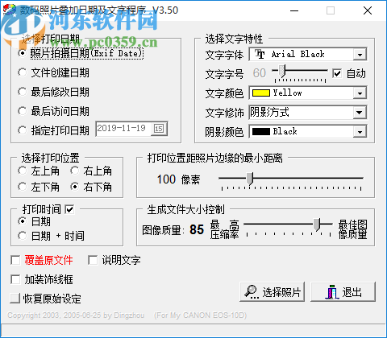Click the 100 像素 value text

point(178,179)
